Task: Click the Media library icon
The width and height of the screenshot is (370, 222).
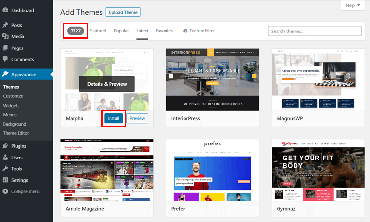Action: coord(5,36)
